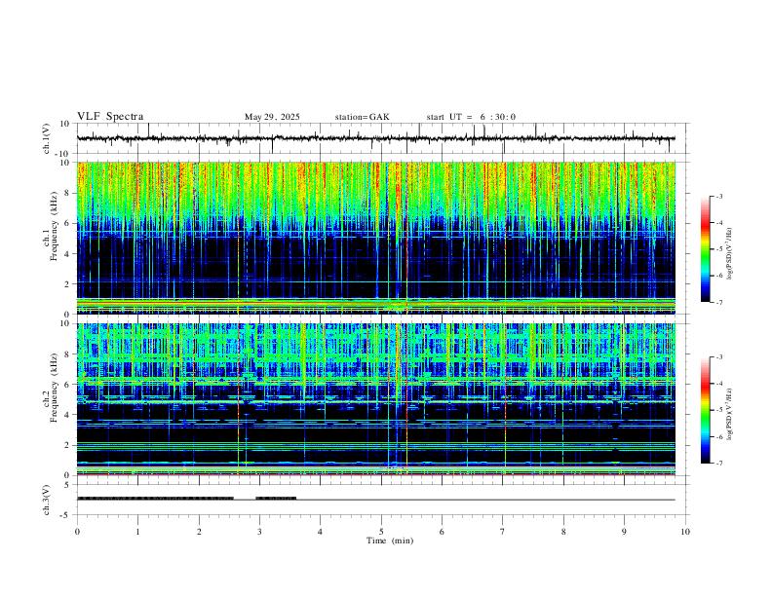Click time-axis tick label "5"
The height and width of the screenshot is (596, 772).
click(x=381, y=532)
